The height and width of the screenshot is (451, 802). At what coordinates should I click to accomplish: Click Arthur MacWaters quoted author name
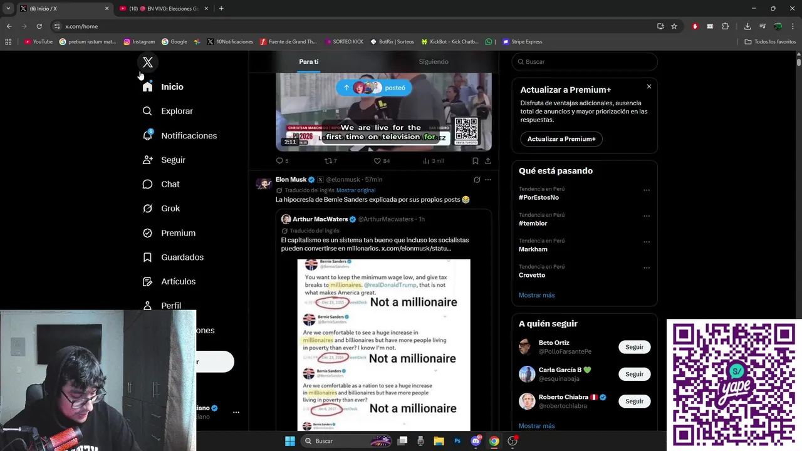point(320,219)
